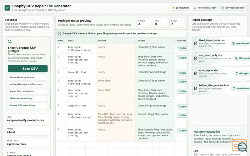250x156 pixels.
Task: Click fixable badge for row 3 title_tag
Action: (182, 82)
